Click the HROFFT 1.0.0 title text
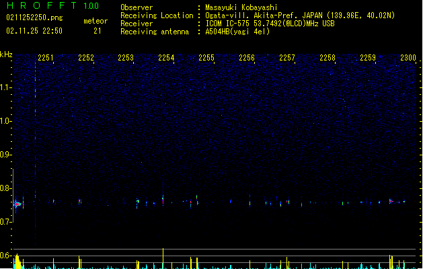This screenshot has width=423, height=269. 53,5
